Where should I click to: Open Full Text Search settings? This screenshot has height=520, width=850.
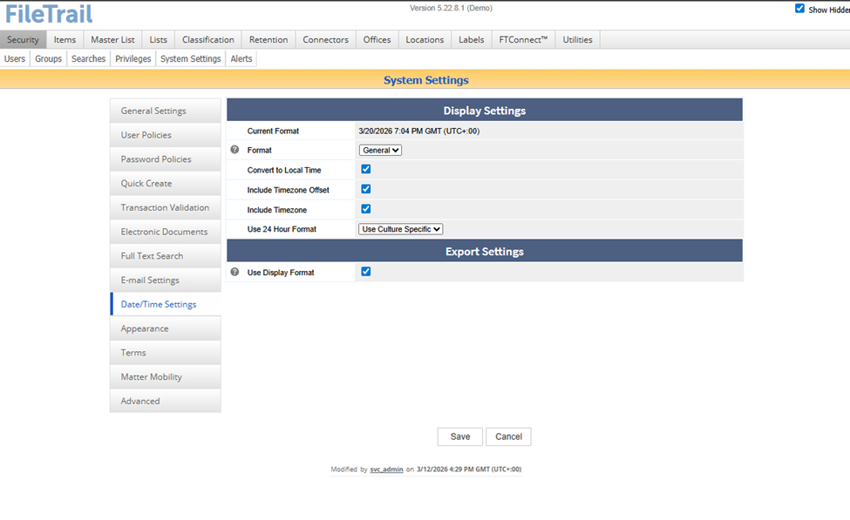[166, 256]
